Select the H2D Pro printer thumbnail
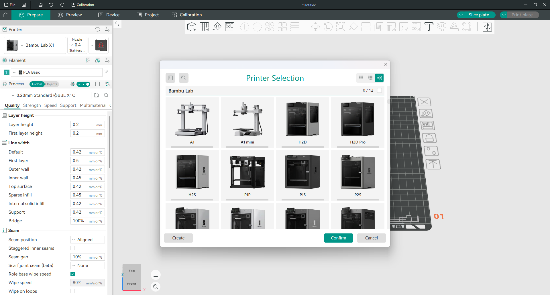Screen dimensions: 550x295 (x=358, y=123)
